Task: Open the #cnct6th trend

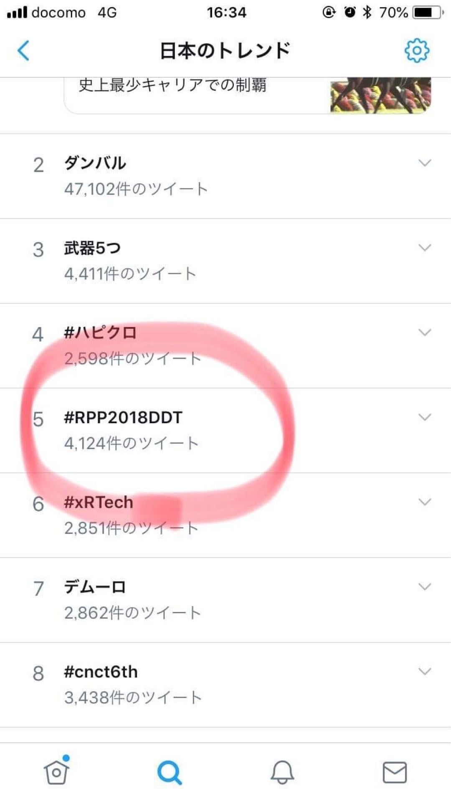Action: (225, 685)
